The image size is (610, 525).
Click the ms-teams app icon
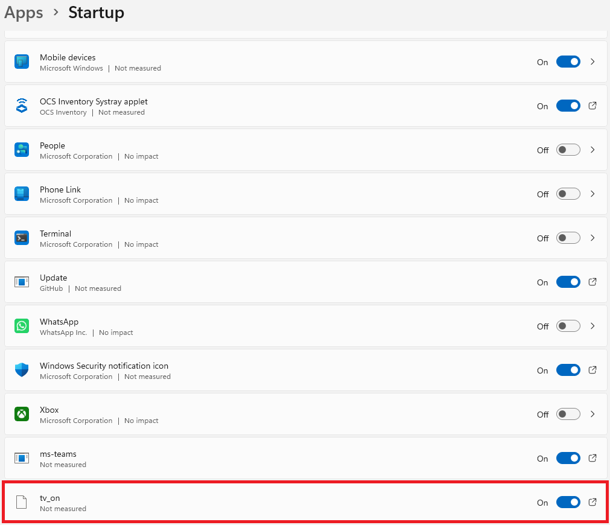pyautogui.click(x=22, y=458)
